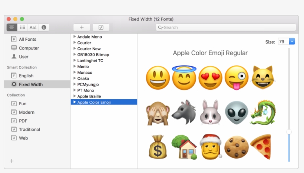The height and width of the screenshot is (173, 304).
Task: Click the see-no-evil monkey emoji
Action: [x=158, y=113]
